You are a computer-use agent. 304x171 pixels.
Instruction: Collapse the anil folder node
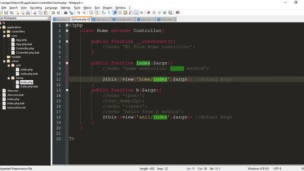(x=9, y=66)
